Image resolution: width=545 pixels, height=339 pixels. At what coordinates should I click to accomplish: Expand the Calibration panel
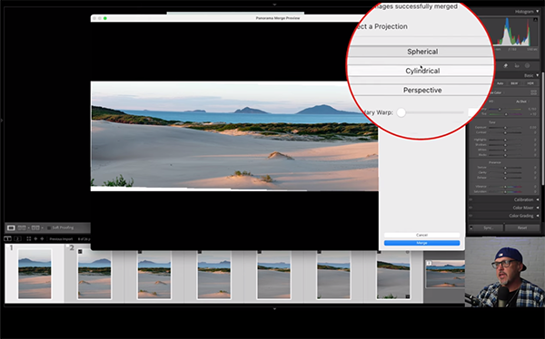pos(538,199)
